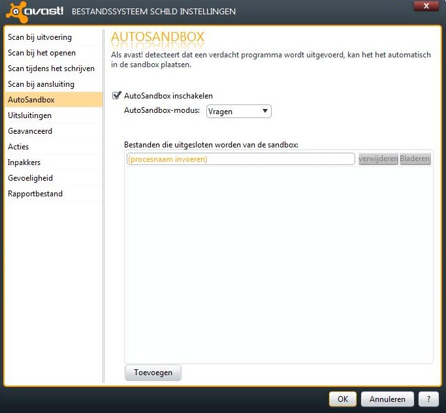This screenshot has width=446, height=413.
Task: Click Annuleren to cancel
Action: (387, 399)
